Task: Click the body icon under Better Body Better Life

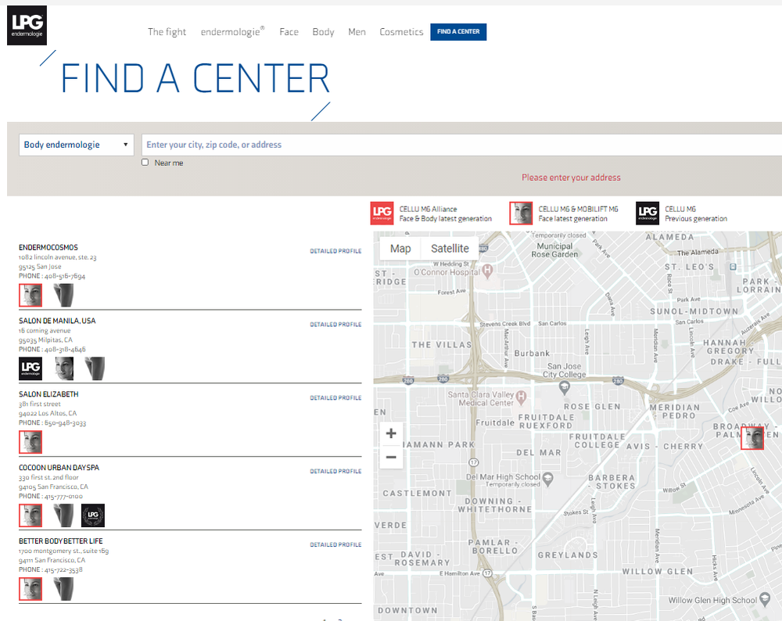Action: pos(63,589)
